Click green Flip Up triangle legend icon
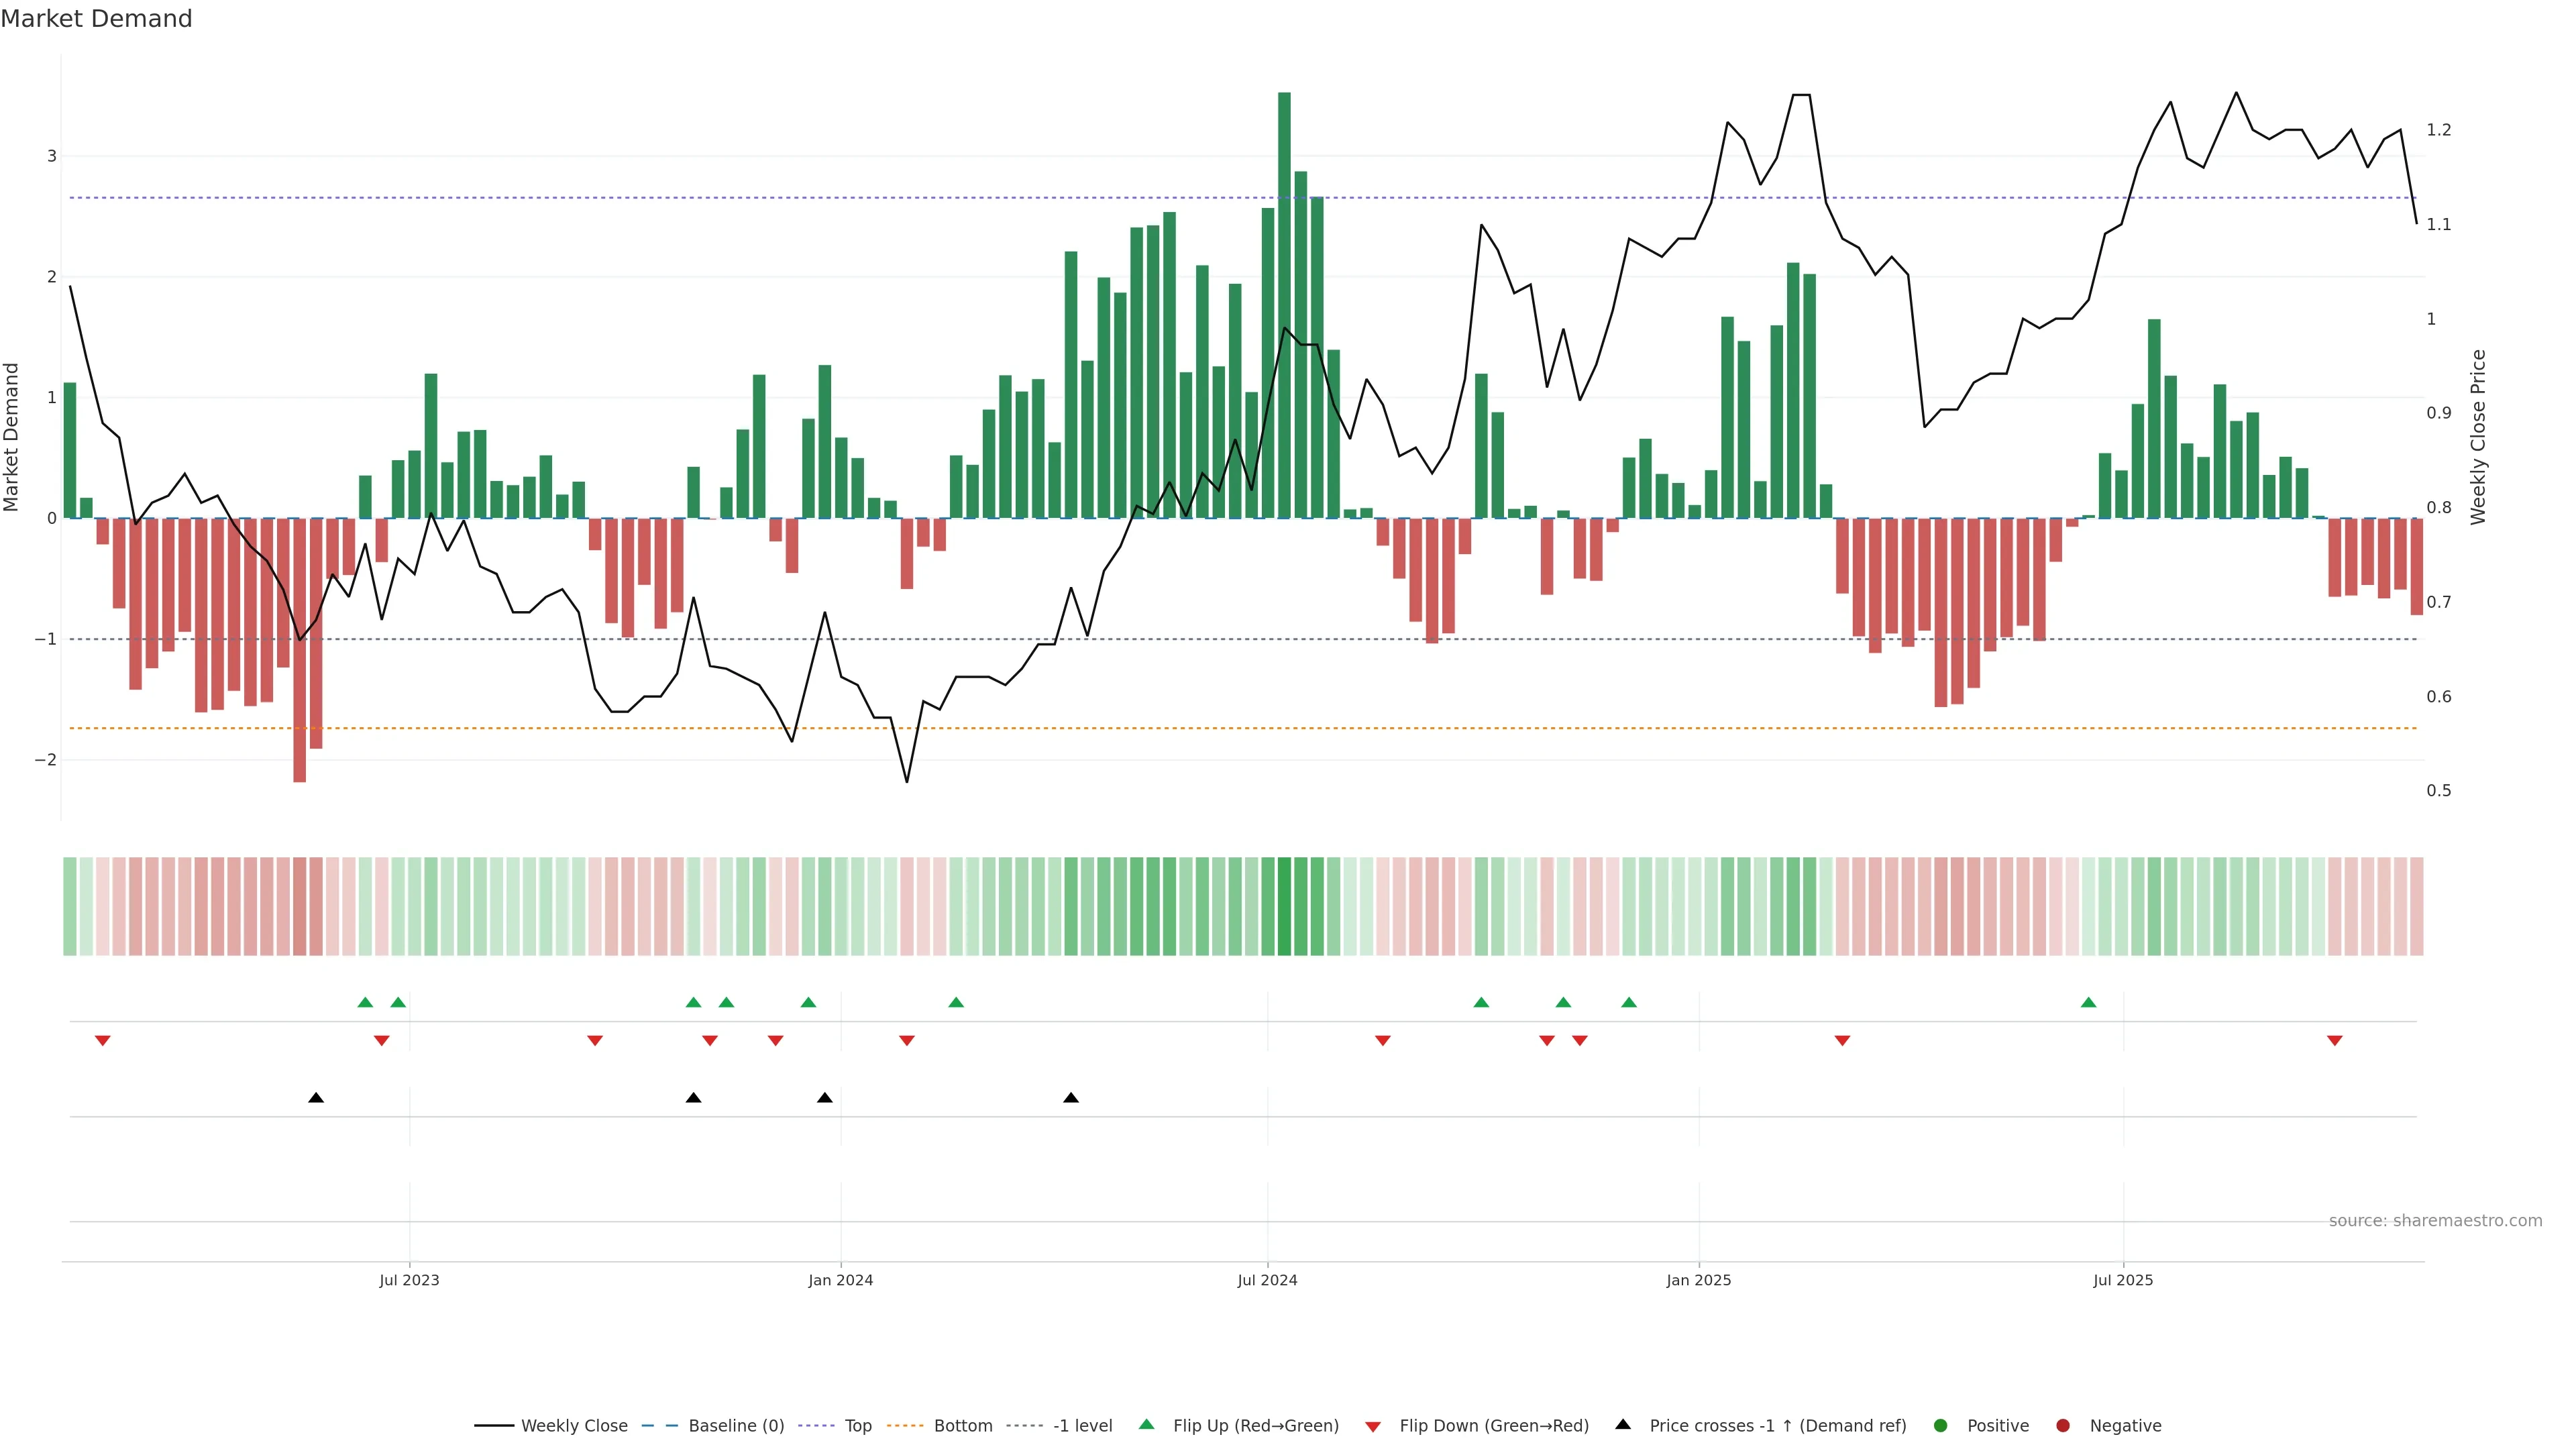 click(1147, 1425)
